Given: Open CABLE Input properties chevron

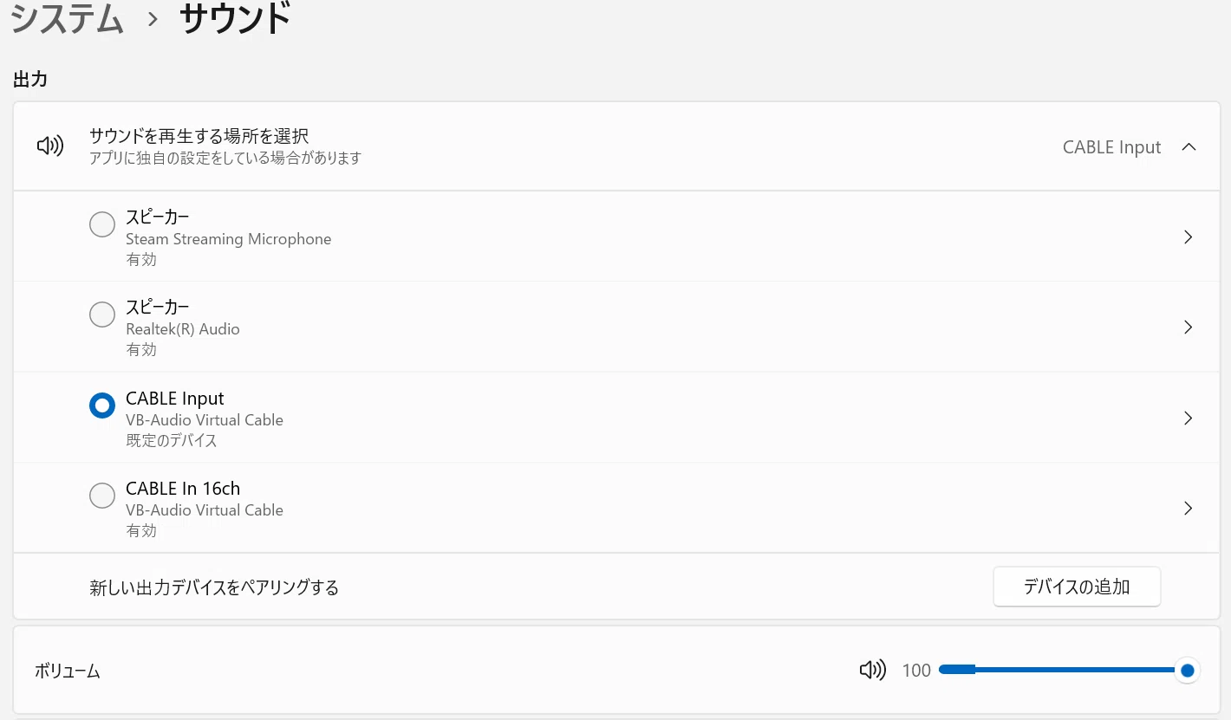Looking at the screenshot, I should pyautogui.click(x=1189, y=418).
